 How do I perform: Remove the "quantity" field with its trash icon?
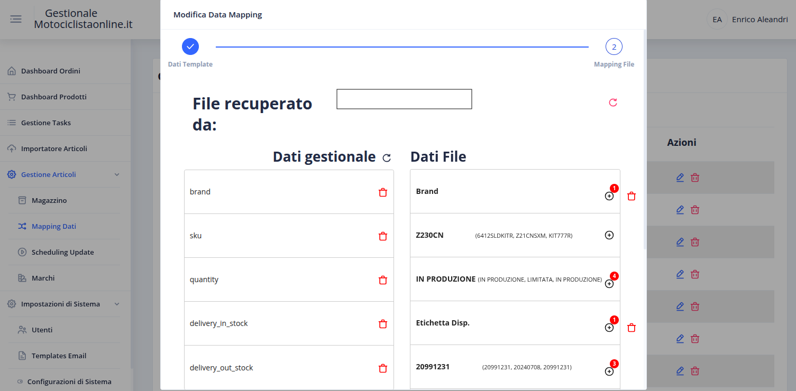pyautogui.click(x=382, y=280)
